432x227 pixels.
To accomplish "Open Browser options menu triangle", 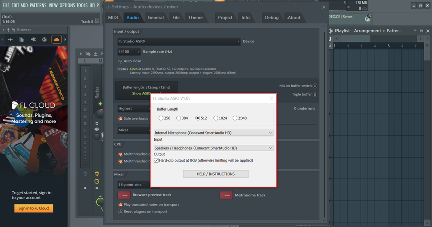I will pos(3,30).
